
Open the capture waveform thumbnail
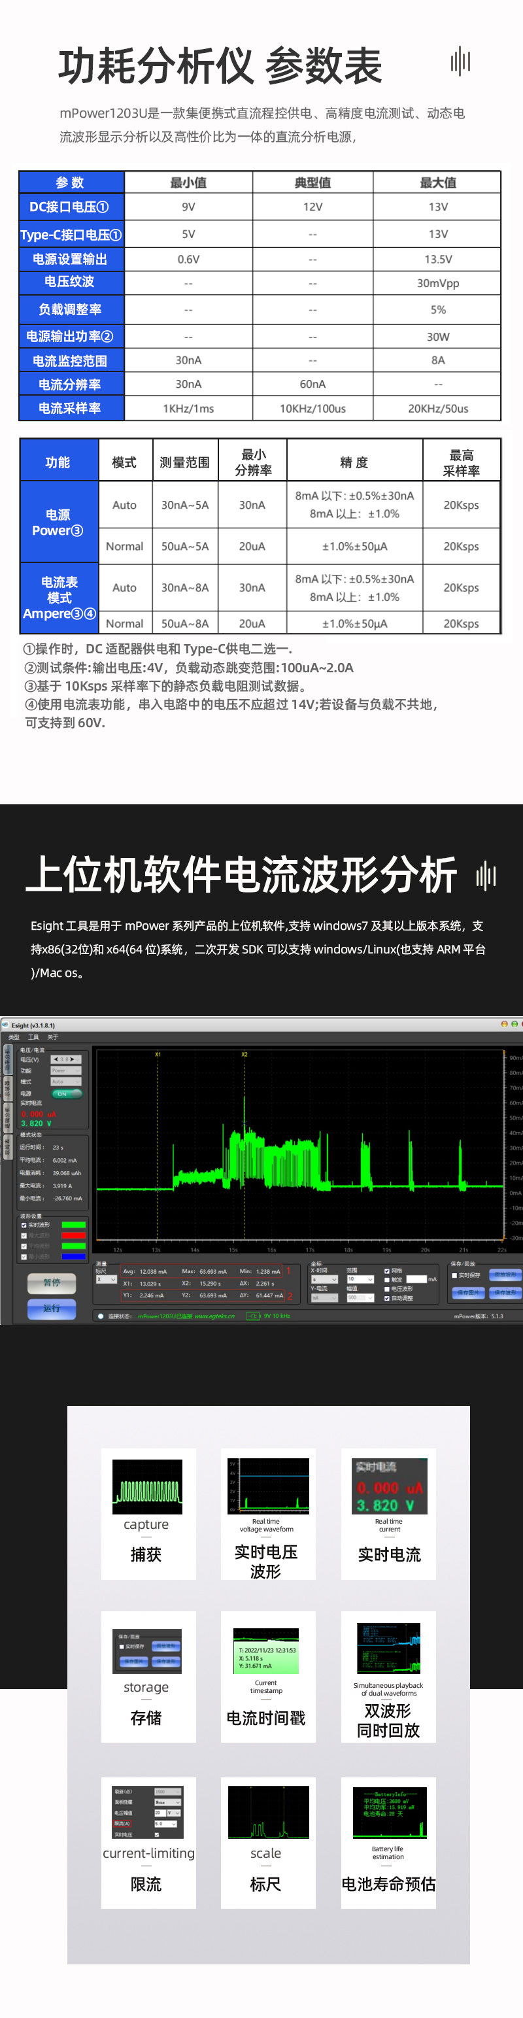147,1487
